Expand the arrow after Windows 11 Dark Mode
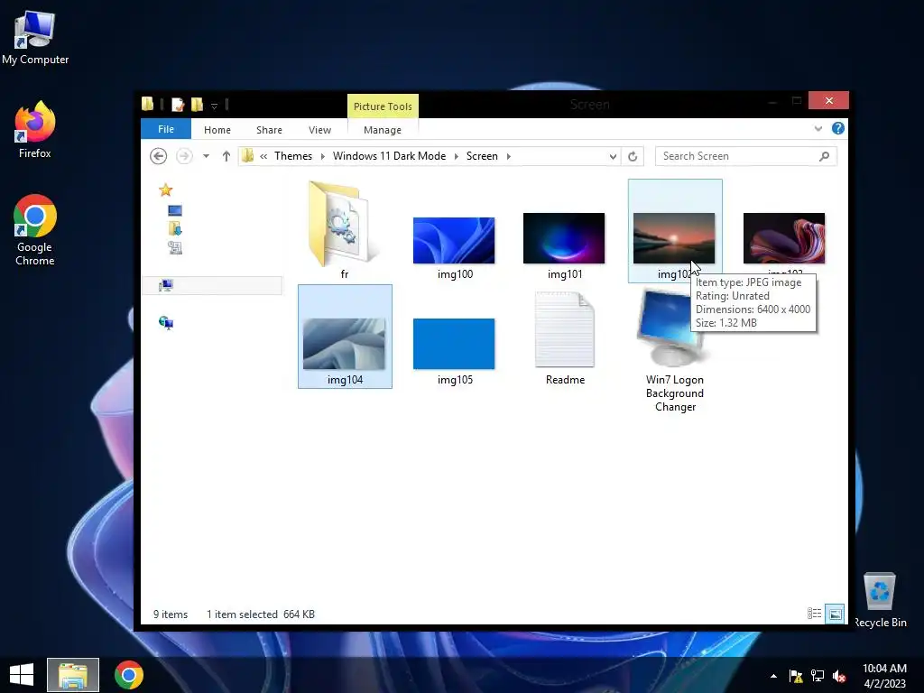Image resolution: width=924 pixels, height=693 pixels. point(456,156)
